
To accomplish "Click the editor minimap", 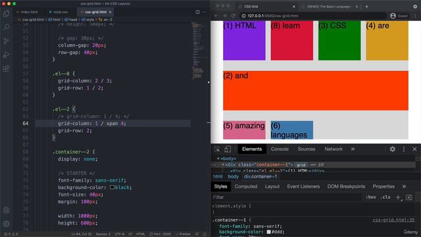I will tap(198, 51).
